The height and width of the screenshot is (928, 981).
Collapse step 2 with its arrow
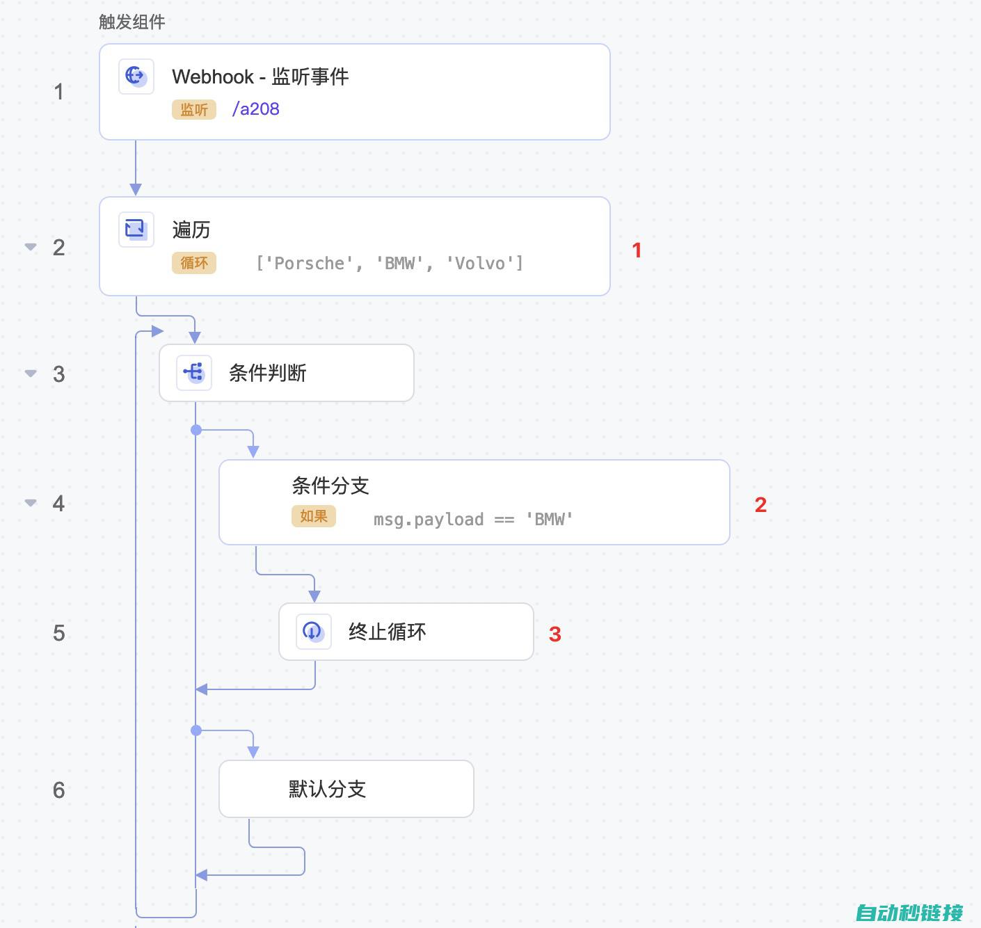coord(31,246)
